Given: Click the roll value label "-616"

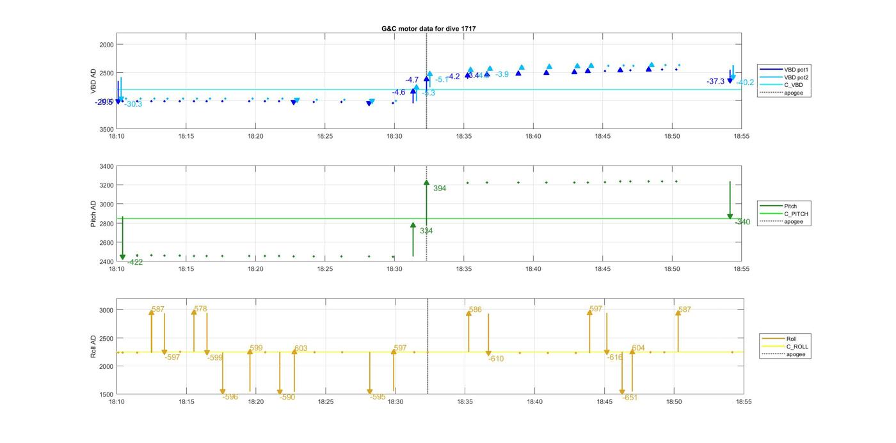Looking at the screenshot, I should pyautogui.click(x=614, y=357).
